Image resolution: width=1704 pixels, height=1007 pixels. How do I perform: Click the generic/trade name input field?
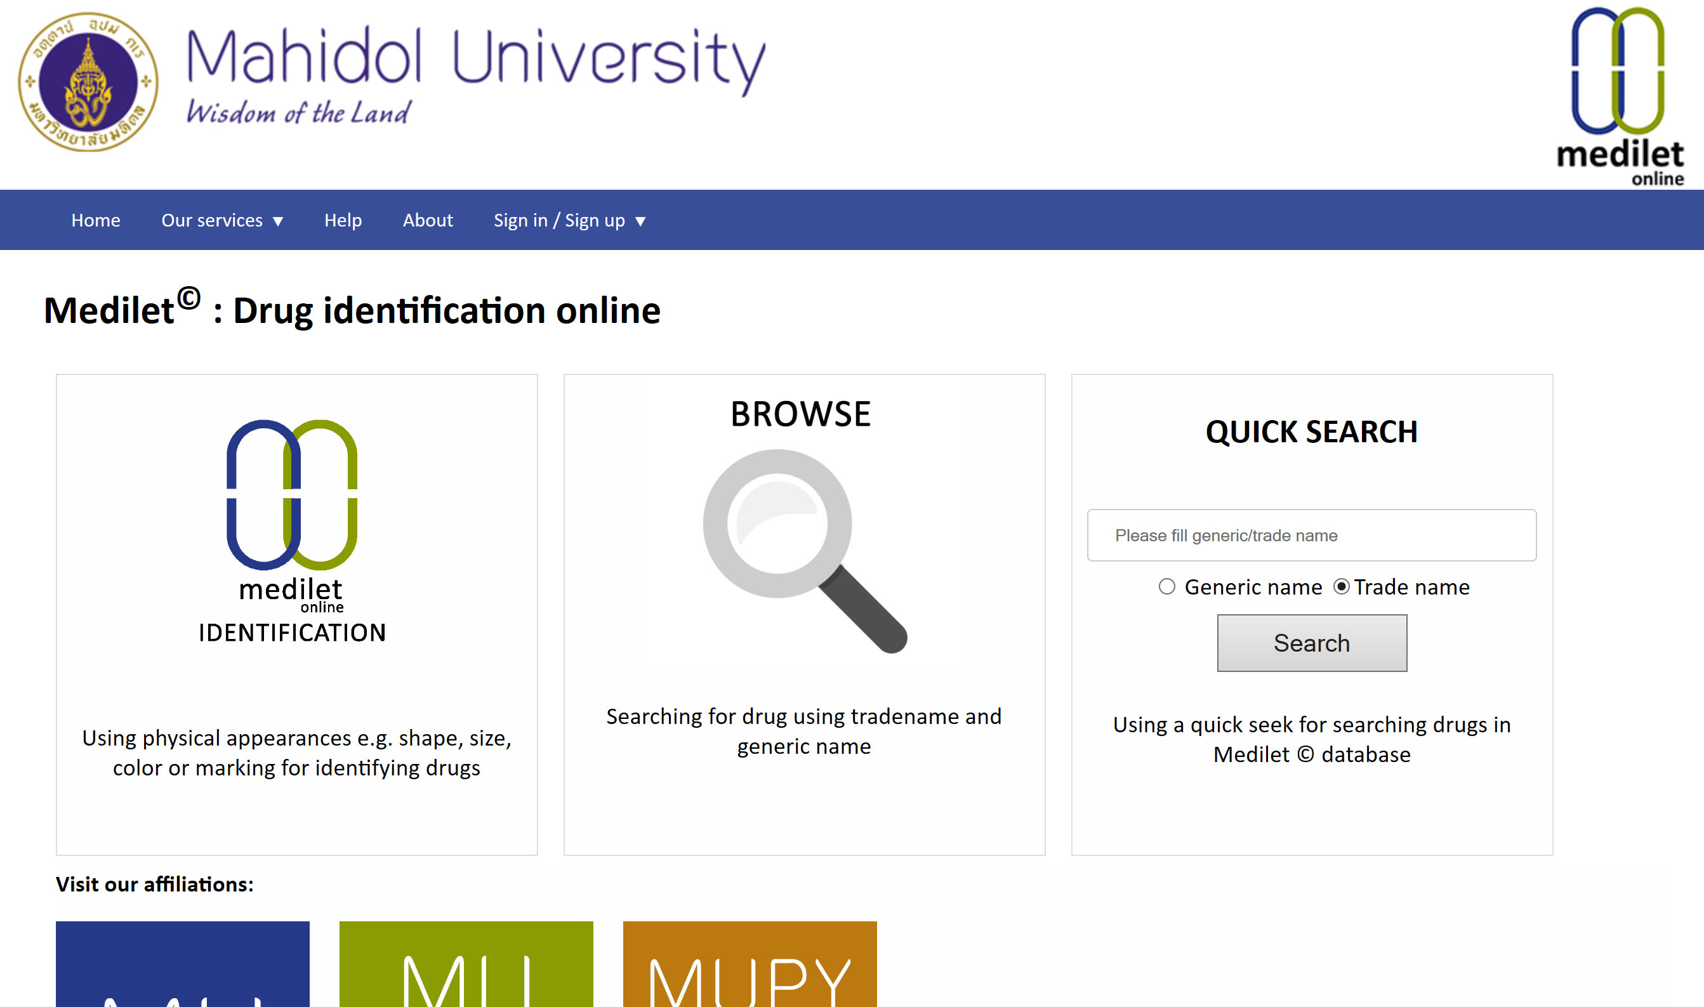1311,536
